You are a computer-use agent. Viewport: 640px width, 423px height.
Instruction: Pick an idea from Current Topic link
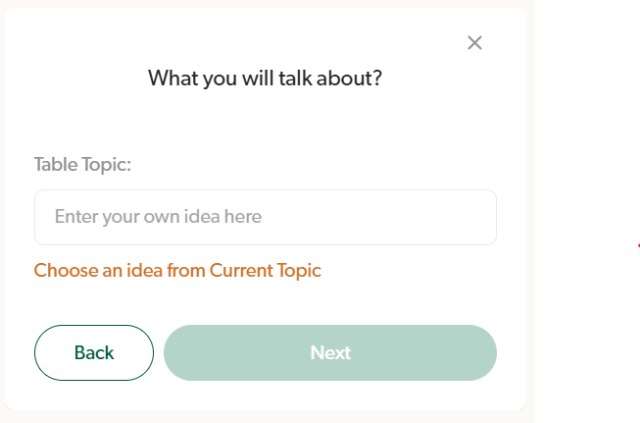click(177, 270)
